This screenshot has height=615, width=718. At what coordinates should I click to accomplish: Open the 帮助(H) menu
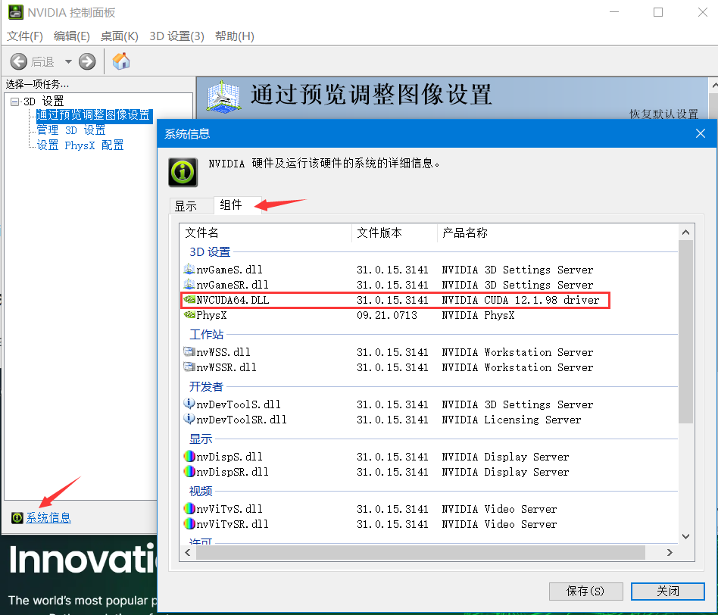click(235, 36)
